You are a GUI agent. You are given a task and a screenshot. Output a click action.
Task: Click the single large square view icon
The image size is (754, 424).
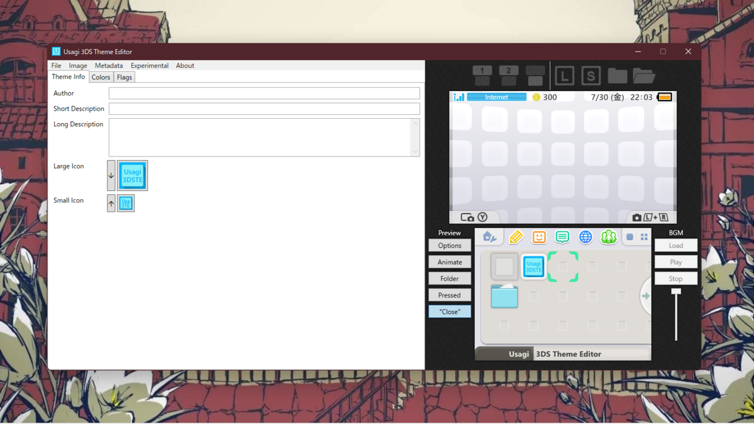[x=630, y=237]
